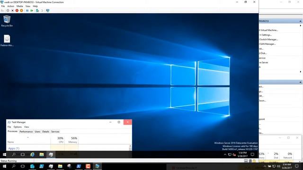
Task: Click 'SAN Manager...' in Hyper-V actions pane
Action: click(x=267, y=44)
